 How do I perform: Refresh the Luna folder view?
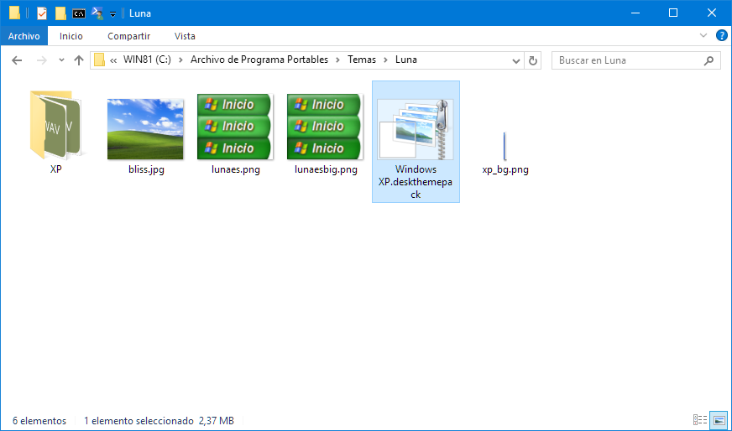point(533,60)
